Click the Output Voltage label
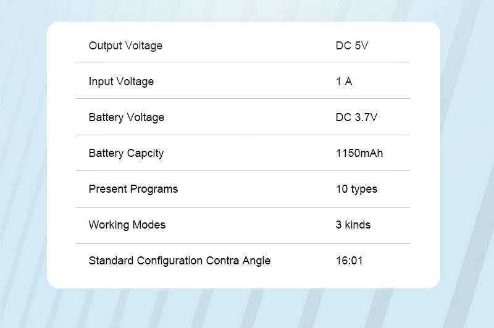 tap(125, 46)
